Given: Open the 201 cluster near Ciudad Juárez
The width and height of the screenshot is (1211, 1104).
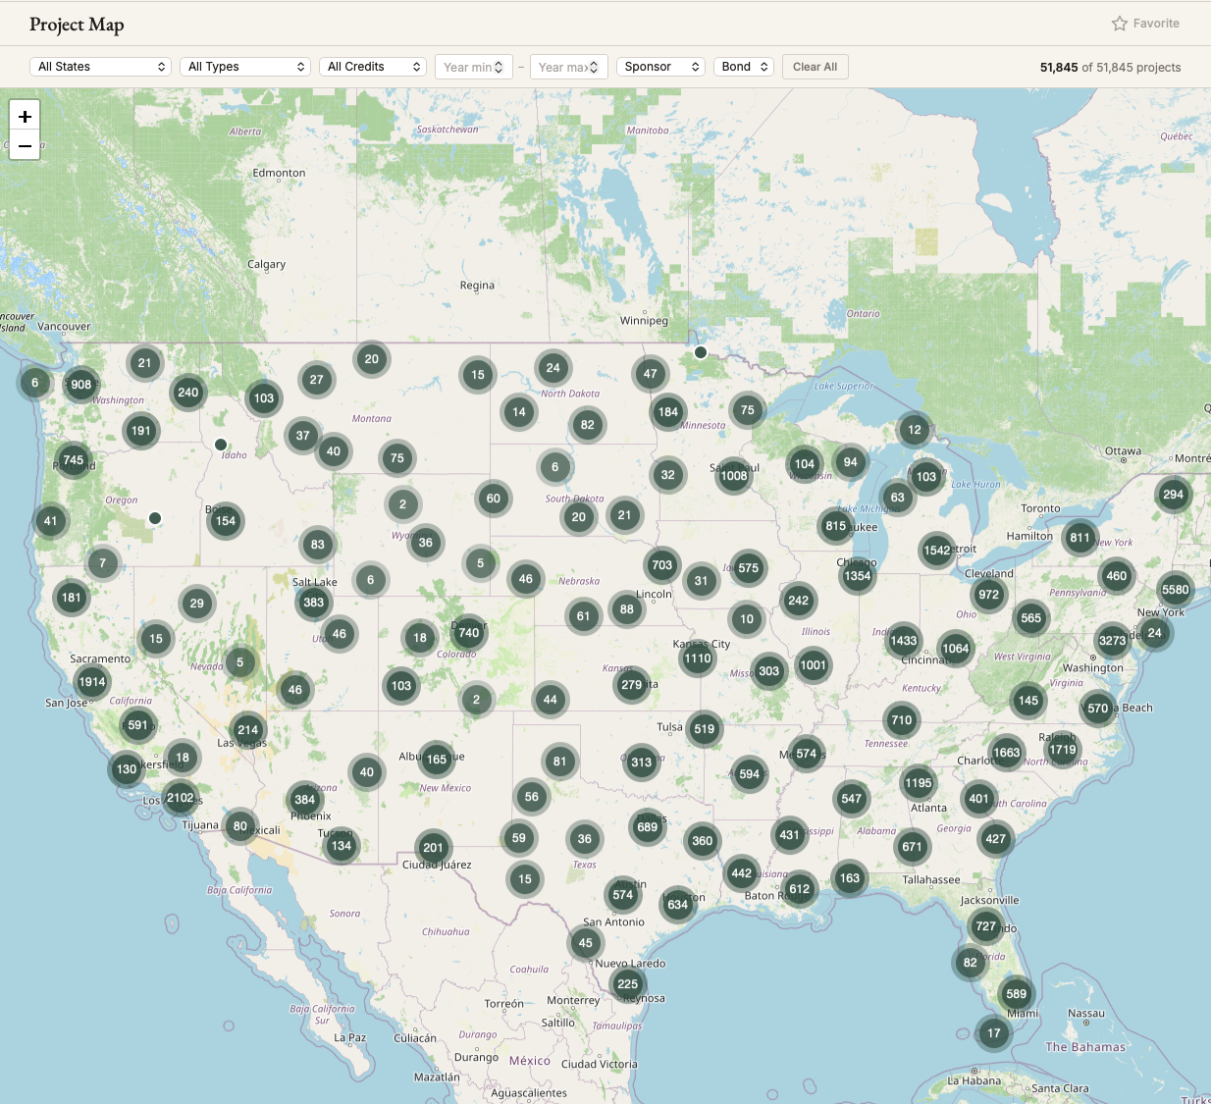Looking at the screenshot, I should click(x=434, y=848).
